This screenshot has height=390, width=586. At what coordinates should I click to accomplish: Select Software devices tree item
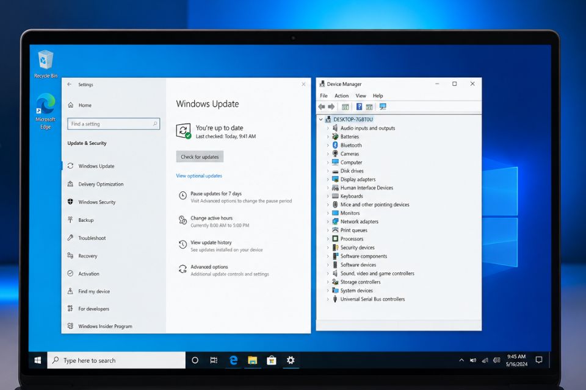(358, 264)
